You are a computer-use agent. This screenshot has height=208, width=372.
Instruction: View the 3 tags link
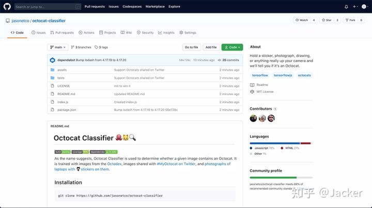pos(101,47)
